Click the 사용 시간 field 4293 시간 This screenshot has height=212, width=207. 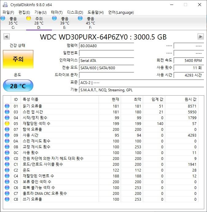pyautogui.click(x=189, y=75)
